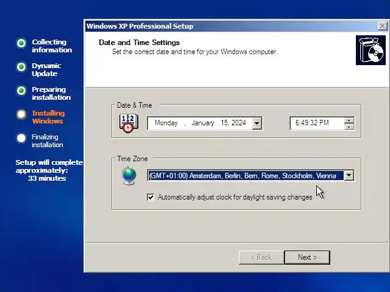Select the weekday Monday in date field
Image resolution: width=390 pixels, height=292 pixels.
point(166,123)
